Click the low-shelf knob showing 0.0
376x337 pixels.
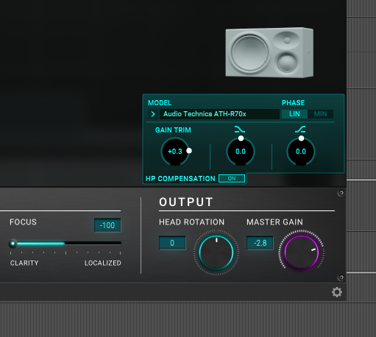241,152
